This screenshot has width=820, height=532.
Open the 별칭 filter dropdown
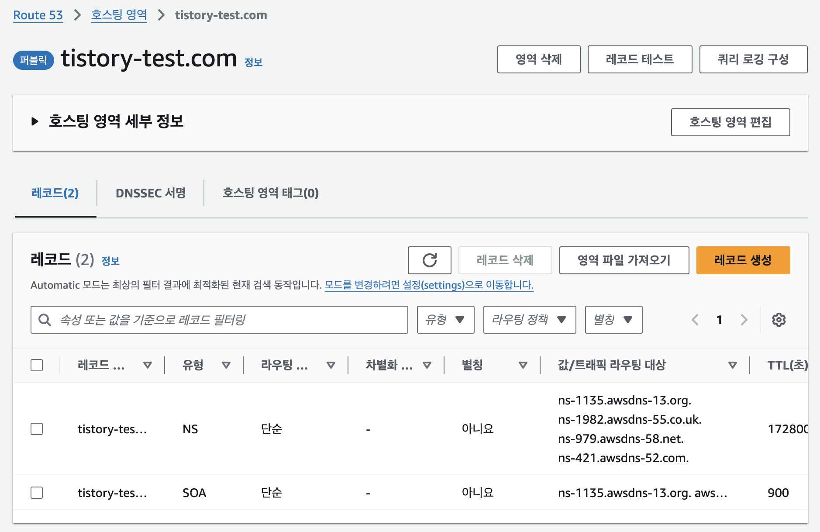click(x=613, y=320)
